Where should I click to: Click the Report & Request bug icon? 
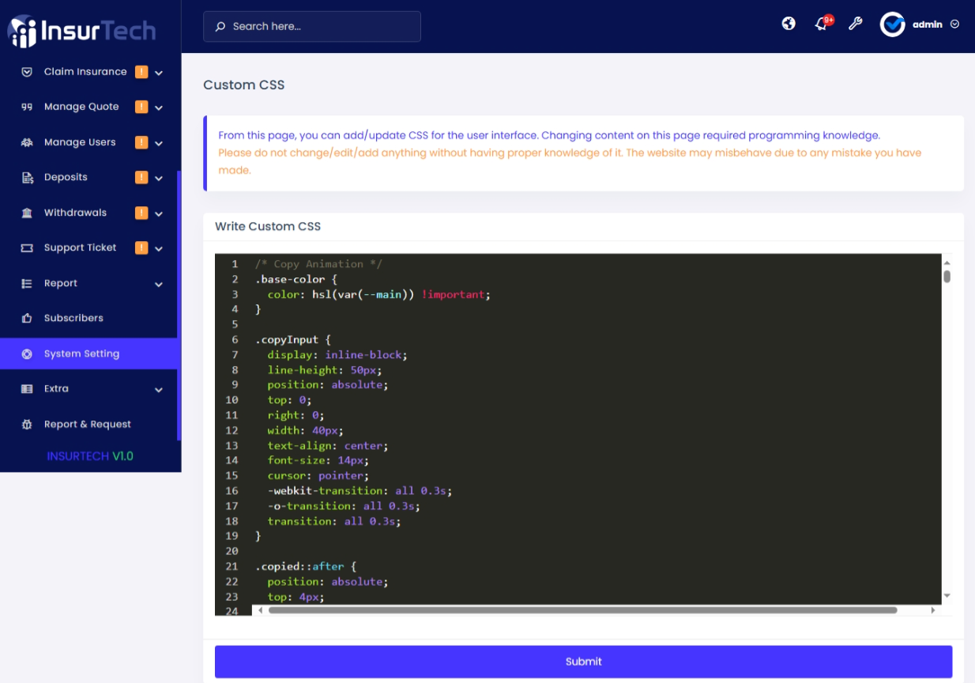[x=27, y=425]
